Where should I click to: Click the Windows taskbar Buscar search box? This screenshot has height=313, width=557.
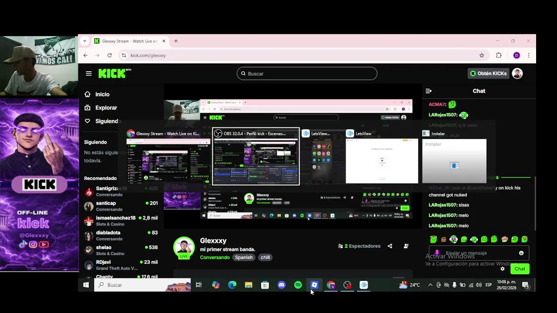(142, 285)
